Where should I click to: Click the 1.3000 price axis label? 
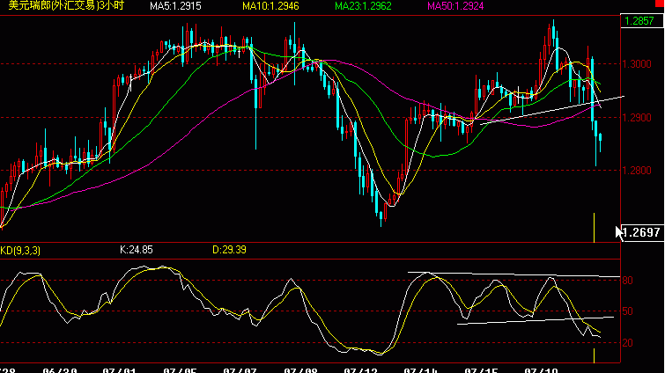[637, 64]
